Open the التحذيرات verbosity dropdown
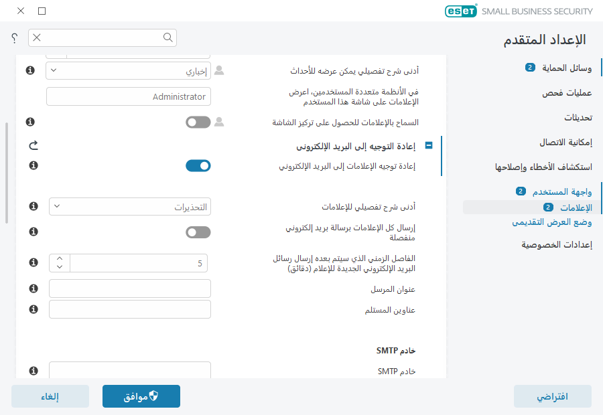Screen dimensions: 603x415 click(x=129, y=206)
